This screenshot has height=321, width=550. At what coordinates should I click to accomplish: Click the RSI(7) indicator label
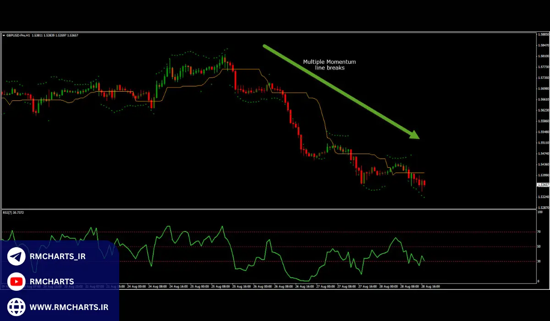coord(13,212)
